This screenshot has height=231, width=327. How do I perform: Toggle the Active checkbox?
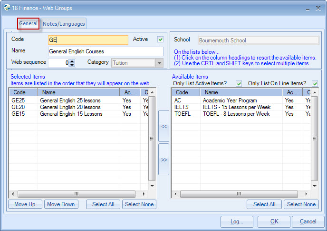click(161, 40)
